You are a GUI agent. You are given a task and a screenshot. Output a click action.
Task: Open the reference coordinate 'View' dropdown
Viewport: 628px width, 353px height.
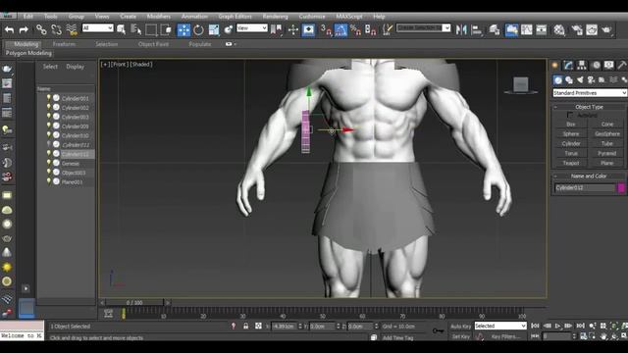252,28
